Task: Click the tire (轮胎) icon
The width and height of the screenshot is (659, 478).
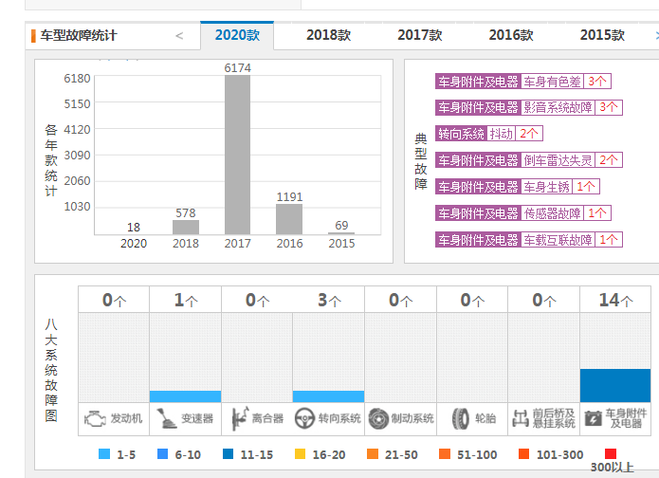Action: click(461, 418)
